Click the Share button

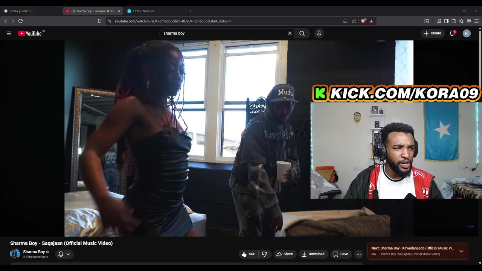(x=284, y=254)
